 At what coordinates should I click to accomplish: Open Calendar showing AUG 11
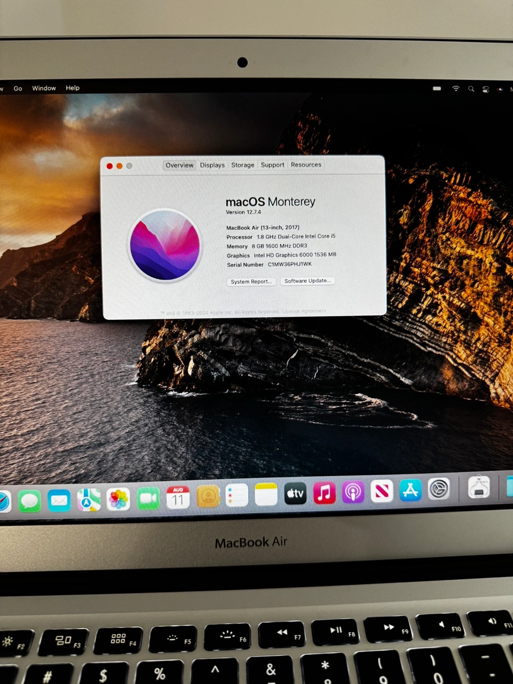tap(178, 497)
